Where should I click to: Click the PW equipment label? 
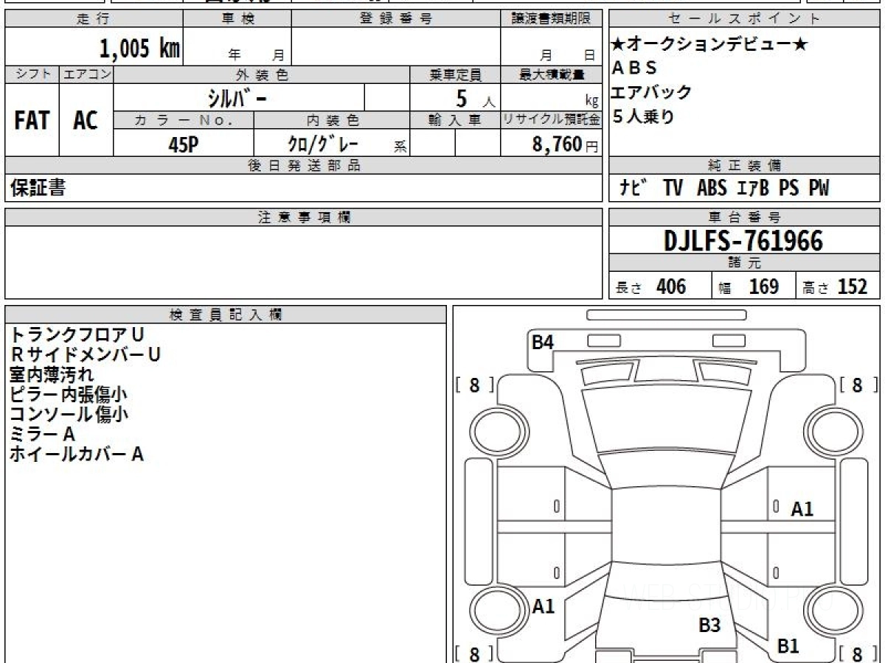(x=818, y=188)
